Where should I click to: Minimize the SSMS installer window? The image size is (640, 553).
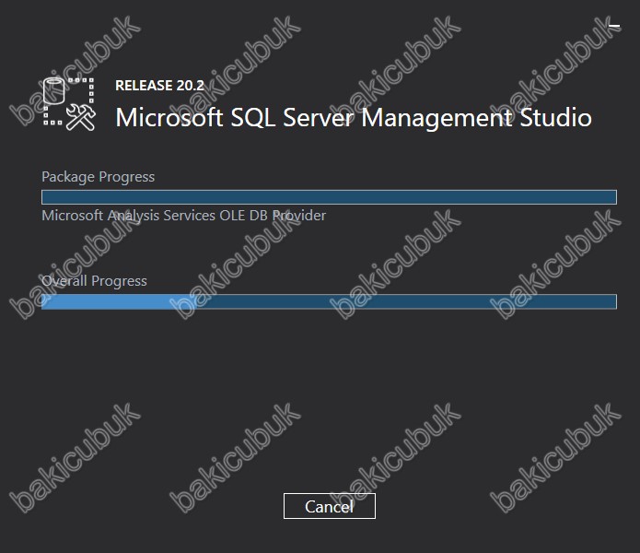pyautogui.click(x=614, y=26)
